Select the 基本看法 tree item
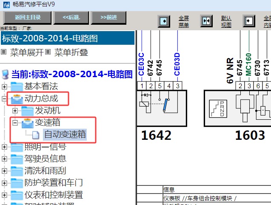This screenshot has width=271, height=205. pos(41,86)
